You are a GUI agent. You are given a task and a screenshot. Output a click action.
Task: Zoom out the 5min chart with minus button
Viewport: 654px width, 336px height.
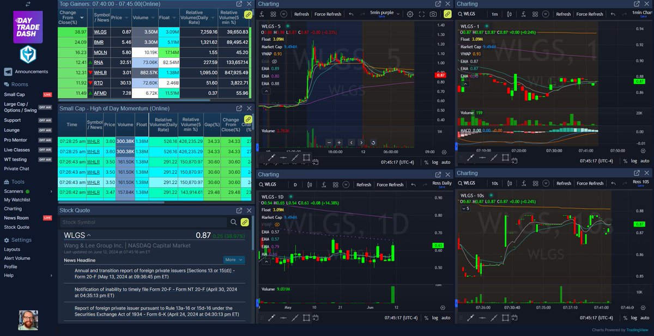point(328,143)
